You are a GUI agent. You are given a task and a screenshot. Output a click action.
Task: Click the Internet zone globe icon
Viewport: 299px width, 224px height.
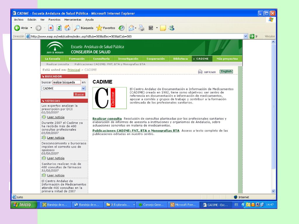tap(236, 197)
